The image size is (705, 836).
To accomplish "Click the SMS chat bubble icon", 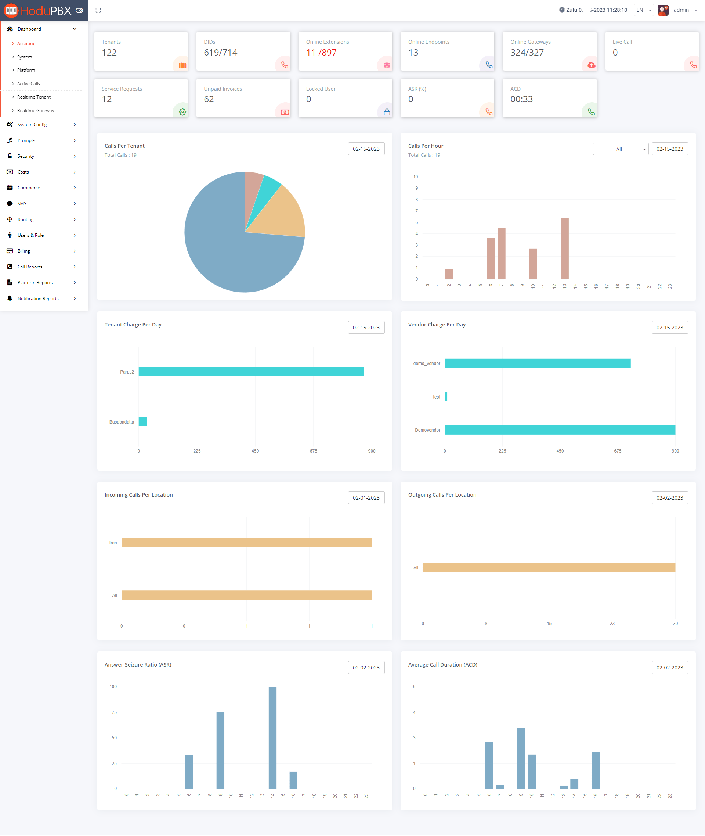I will pyautogui.click(x=9, y=203).
